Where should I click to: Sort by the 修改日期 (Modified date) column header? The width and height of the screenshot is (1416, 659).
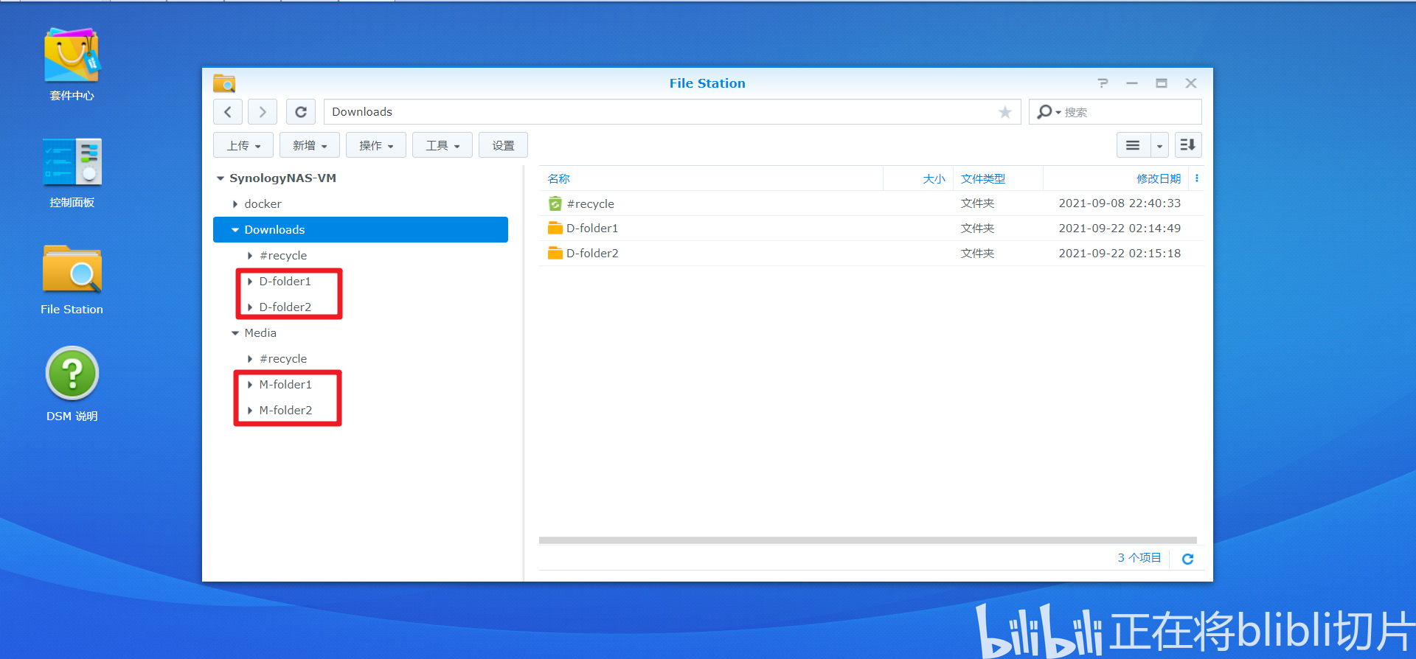(1159, 178)
